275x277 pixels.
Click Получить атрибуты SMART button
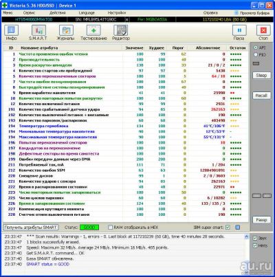click(x=31, y=228)
